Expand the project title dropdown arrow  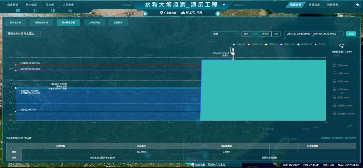coord(224,5)
